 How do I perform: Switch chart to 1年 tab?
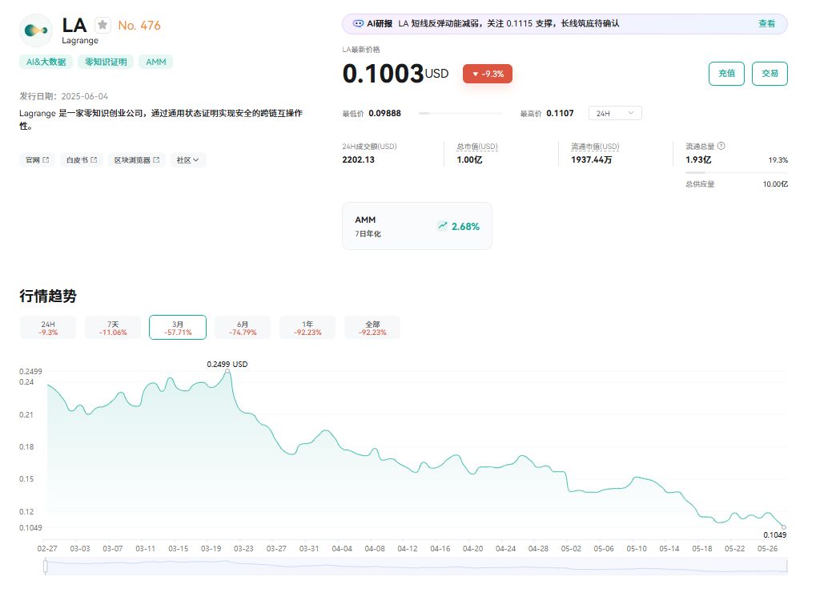click(307, 328)
